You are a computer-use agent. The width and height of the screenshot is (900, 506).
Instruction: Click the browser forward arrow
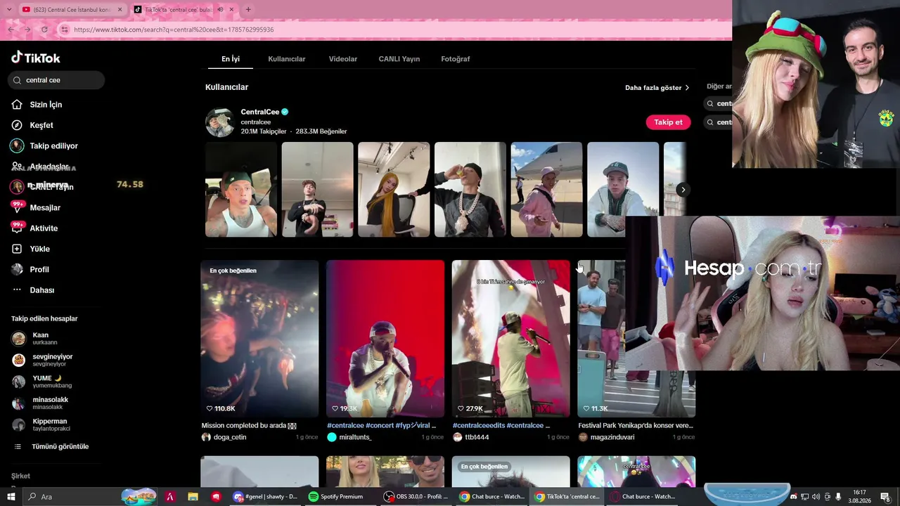(27, 30)
